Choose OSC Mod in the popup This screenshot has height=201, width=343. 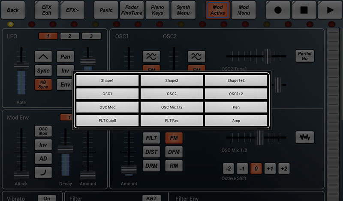click(107, 107)
